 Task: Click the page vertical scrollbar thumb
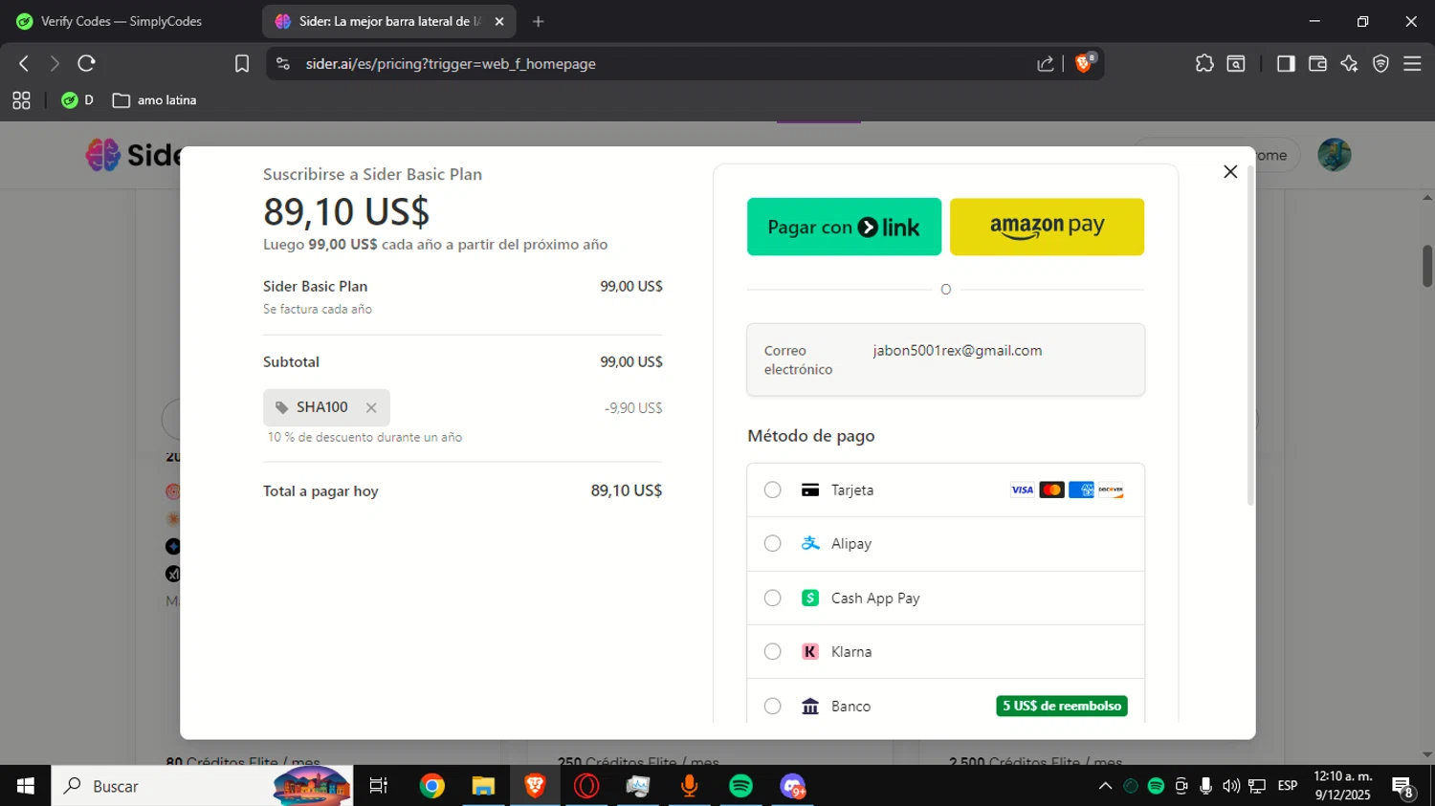1427,266
